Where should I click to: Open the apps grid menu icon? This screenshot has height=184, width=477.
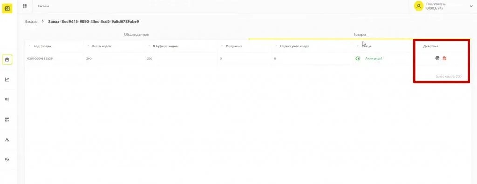click(x=25, y=6)
